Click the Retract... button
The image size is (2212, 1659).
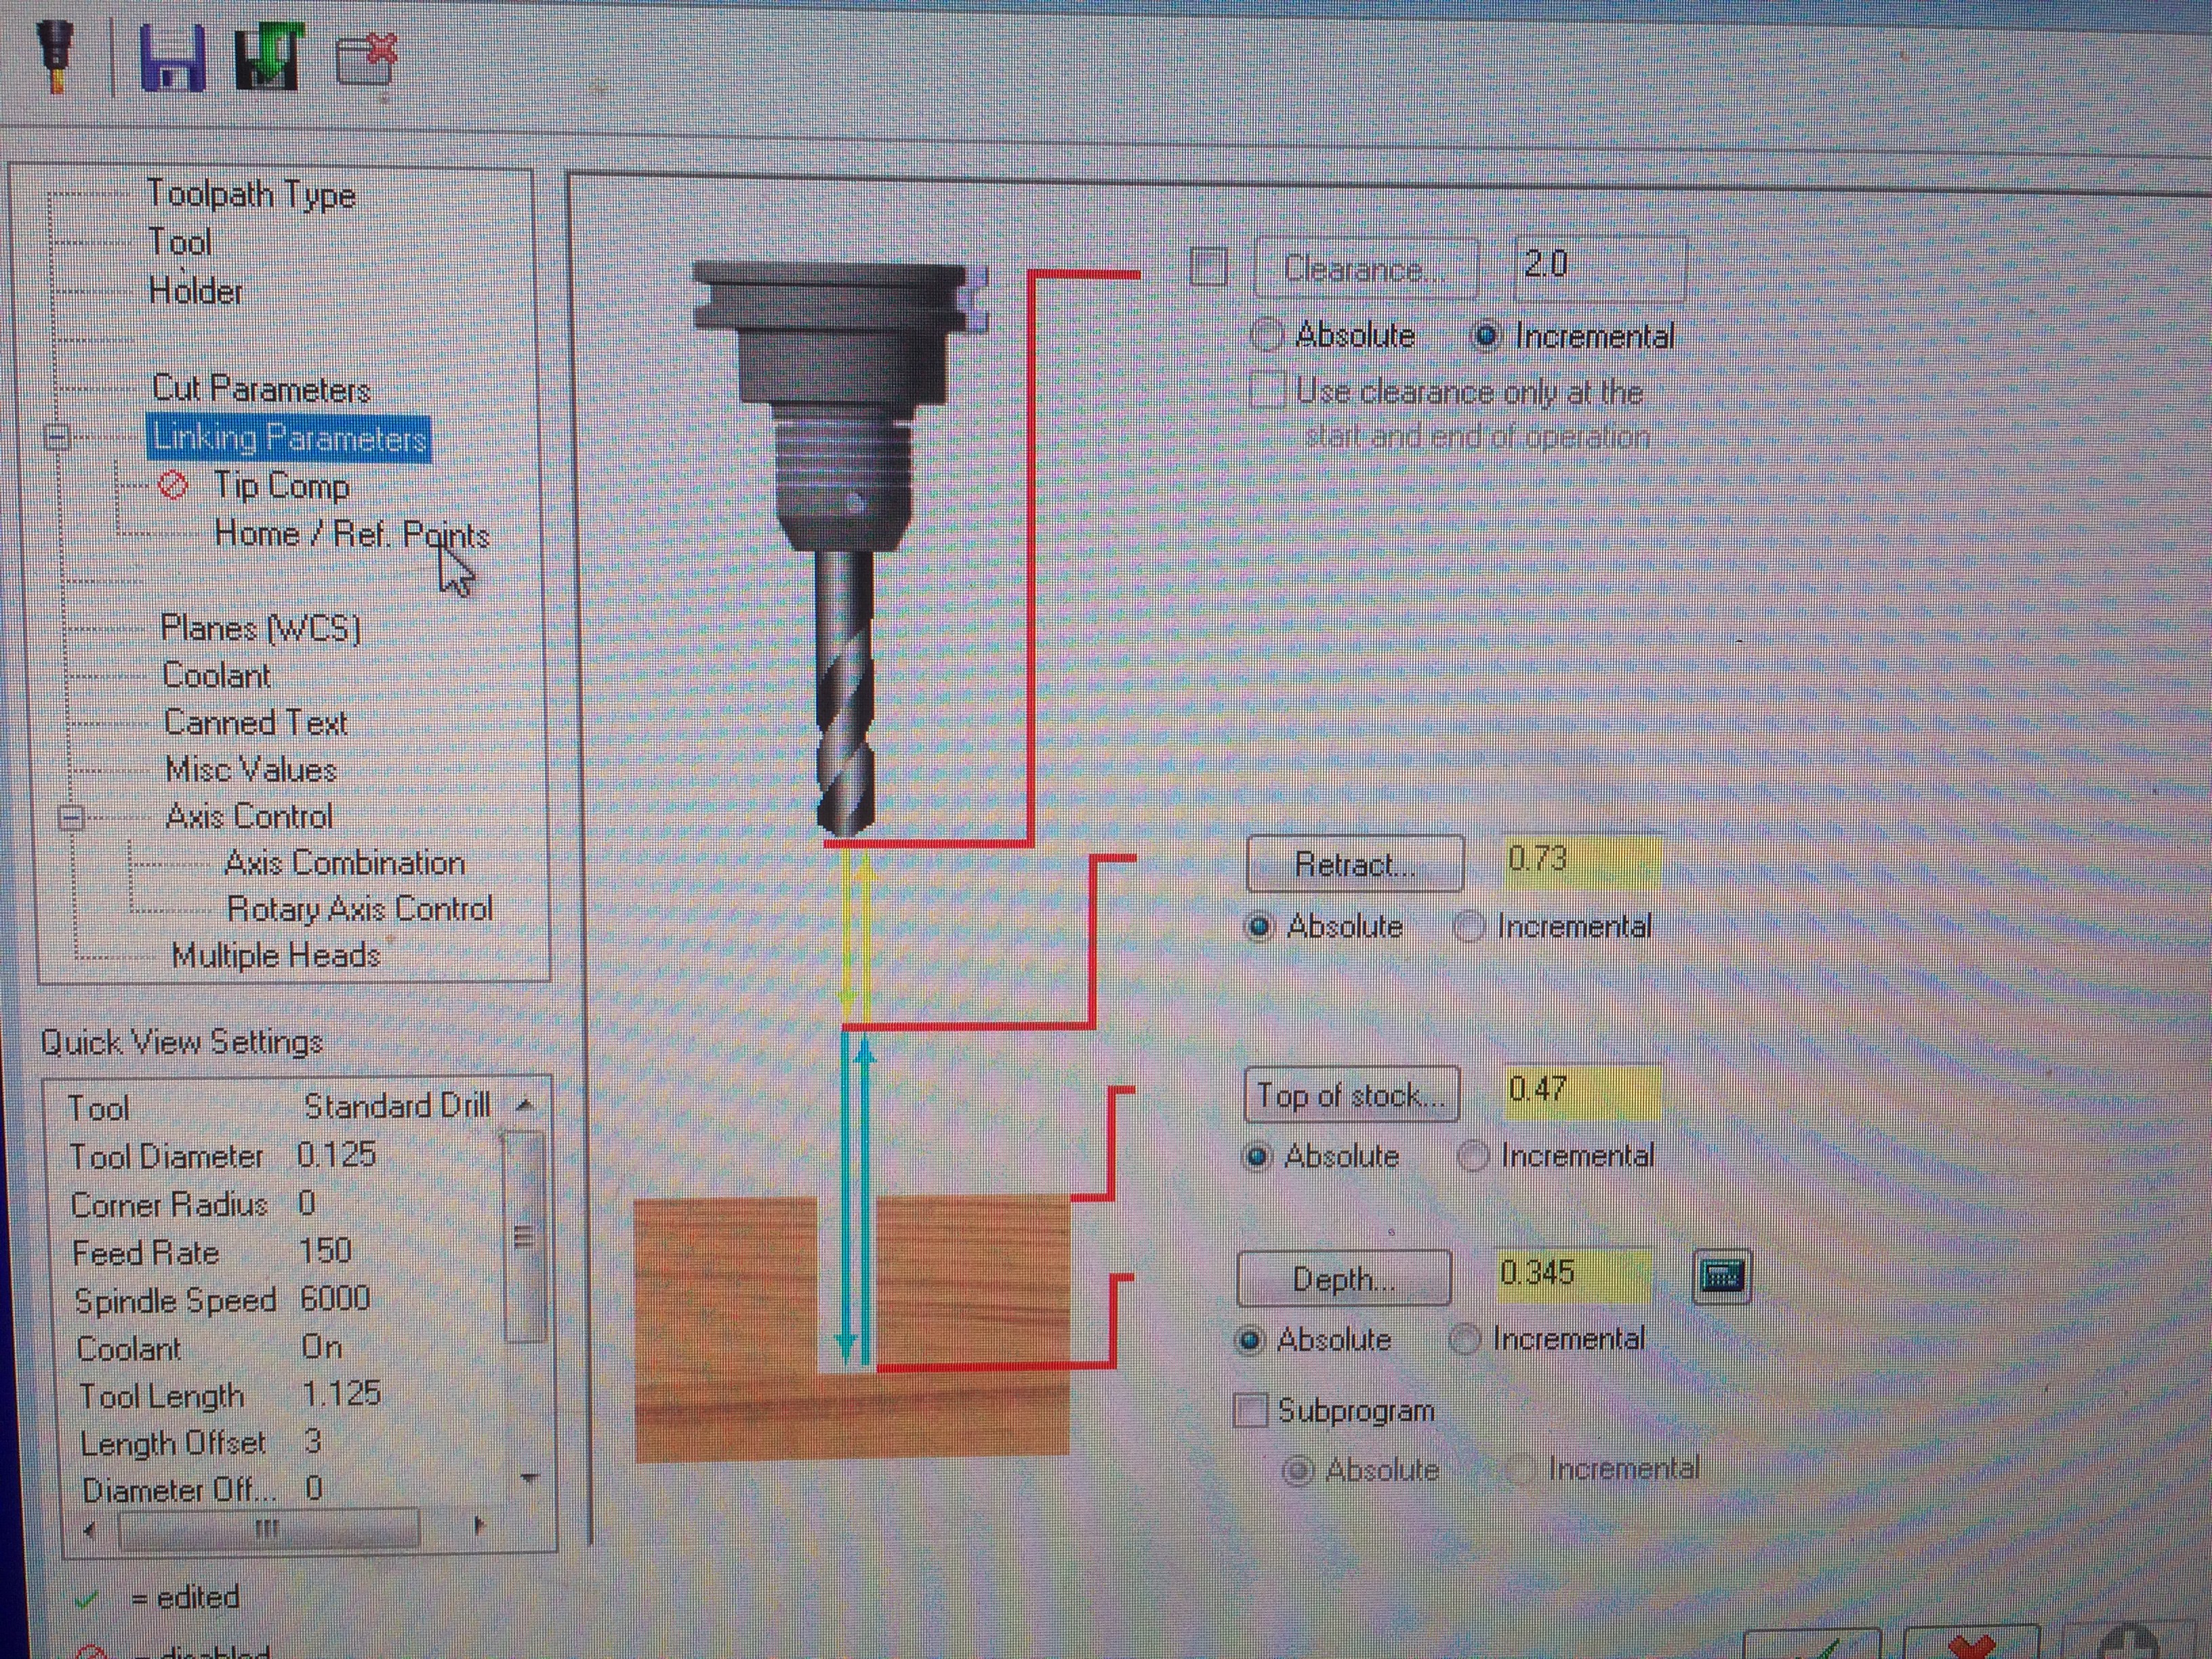(1355, 864)
